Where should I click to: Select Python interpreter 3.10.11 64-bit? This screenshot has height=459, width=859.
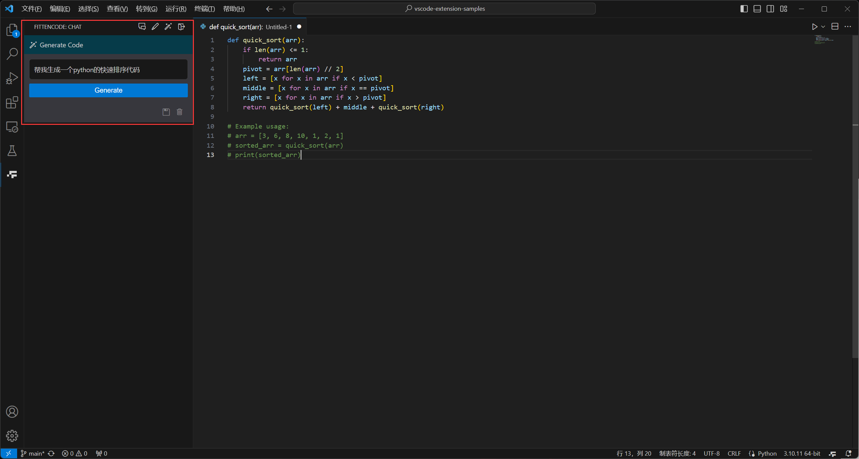click(802, 454)
